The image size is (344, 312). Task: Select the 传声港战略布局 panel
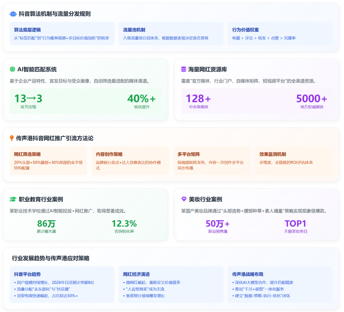tap(280, 284)
